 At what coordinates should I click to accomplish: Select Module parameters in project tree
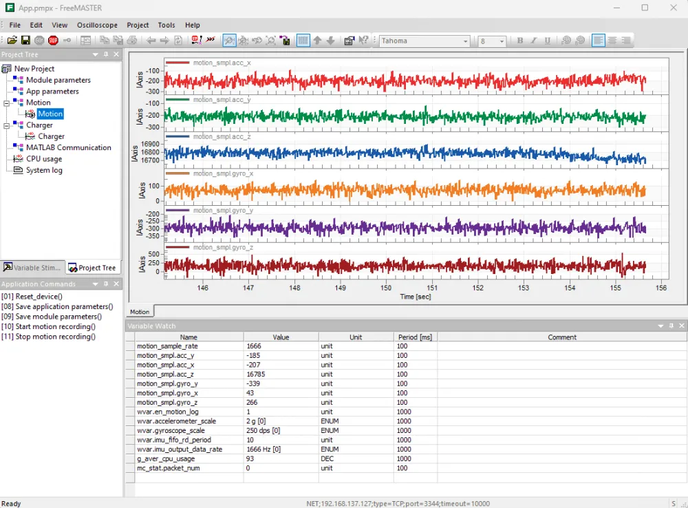coord(58,80)
